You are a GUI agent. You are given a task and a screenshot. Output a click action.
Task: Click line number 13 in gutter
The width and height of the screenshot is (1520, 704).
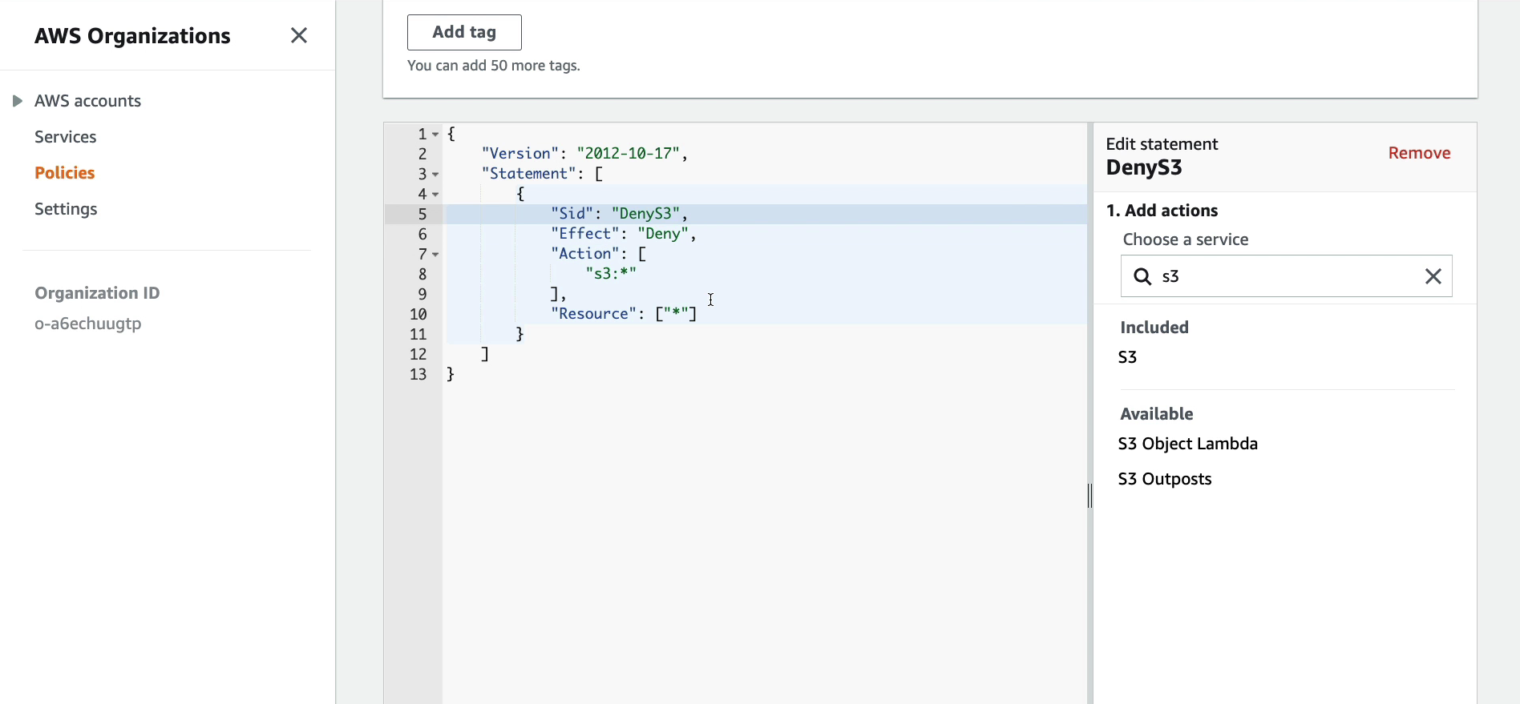[418, 374]
